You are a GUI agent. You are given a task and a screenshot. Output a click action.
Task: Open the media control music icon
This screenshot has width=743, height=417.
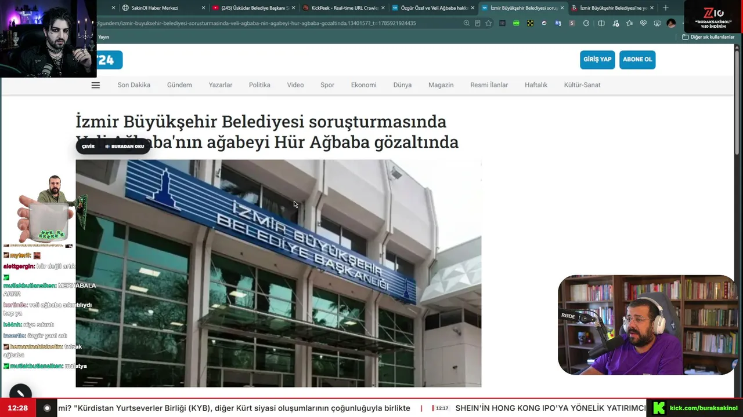(x=615, y=23)
